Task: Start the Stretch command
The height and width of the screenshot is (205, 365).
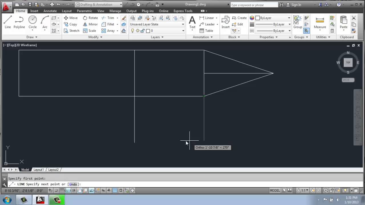Action: coord(71,30)
